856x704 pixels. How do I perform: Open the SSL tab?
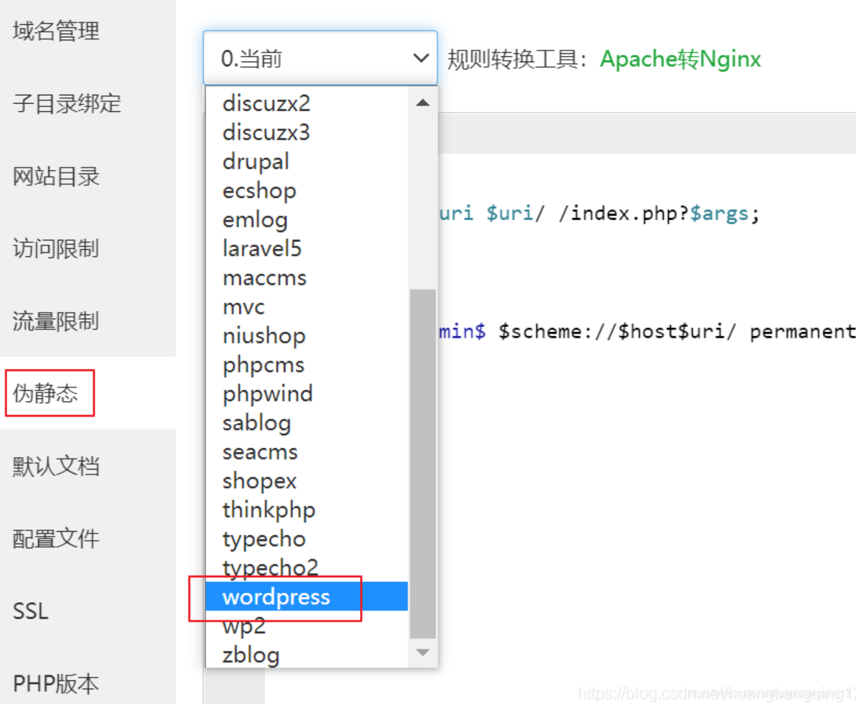pyautogui.click(x=31, y=611)
